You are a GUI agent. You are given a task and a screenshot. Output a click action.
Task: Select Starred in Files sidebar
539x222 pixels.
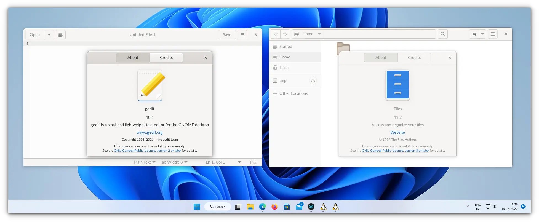tap(295, 47)
